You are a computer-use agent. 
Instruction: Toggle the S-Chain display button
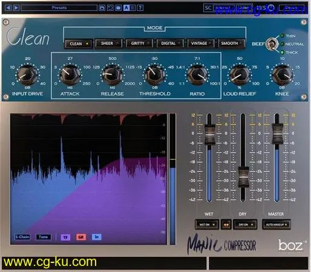click(x=22, y=237)
